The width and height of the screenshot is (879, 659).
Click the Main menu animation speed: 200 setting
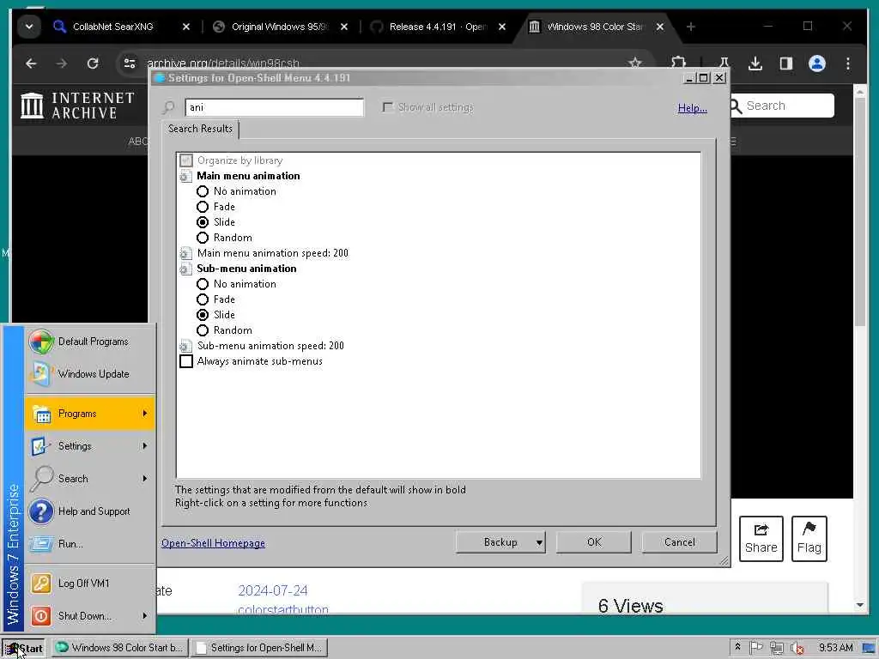pos(272,253)
